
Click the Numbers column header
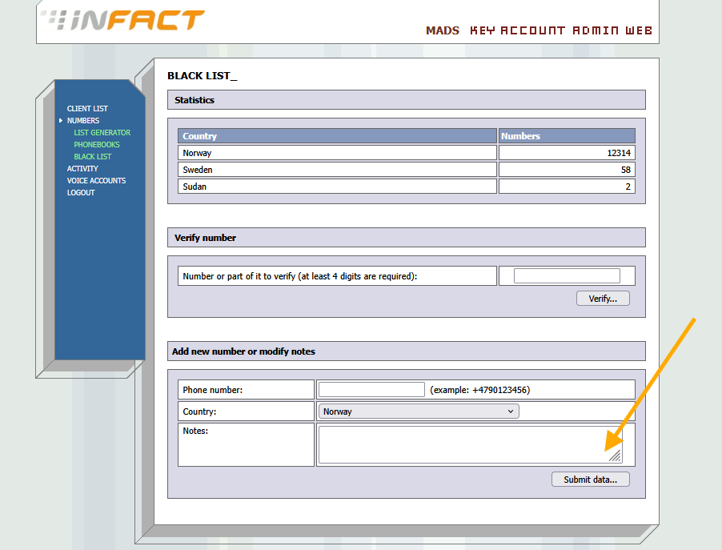tap(567, 136)
